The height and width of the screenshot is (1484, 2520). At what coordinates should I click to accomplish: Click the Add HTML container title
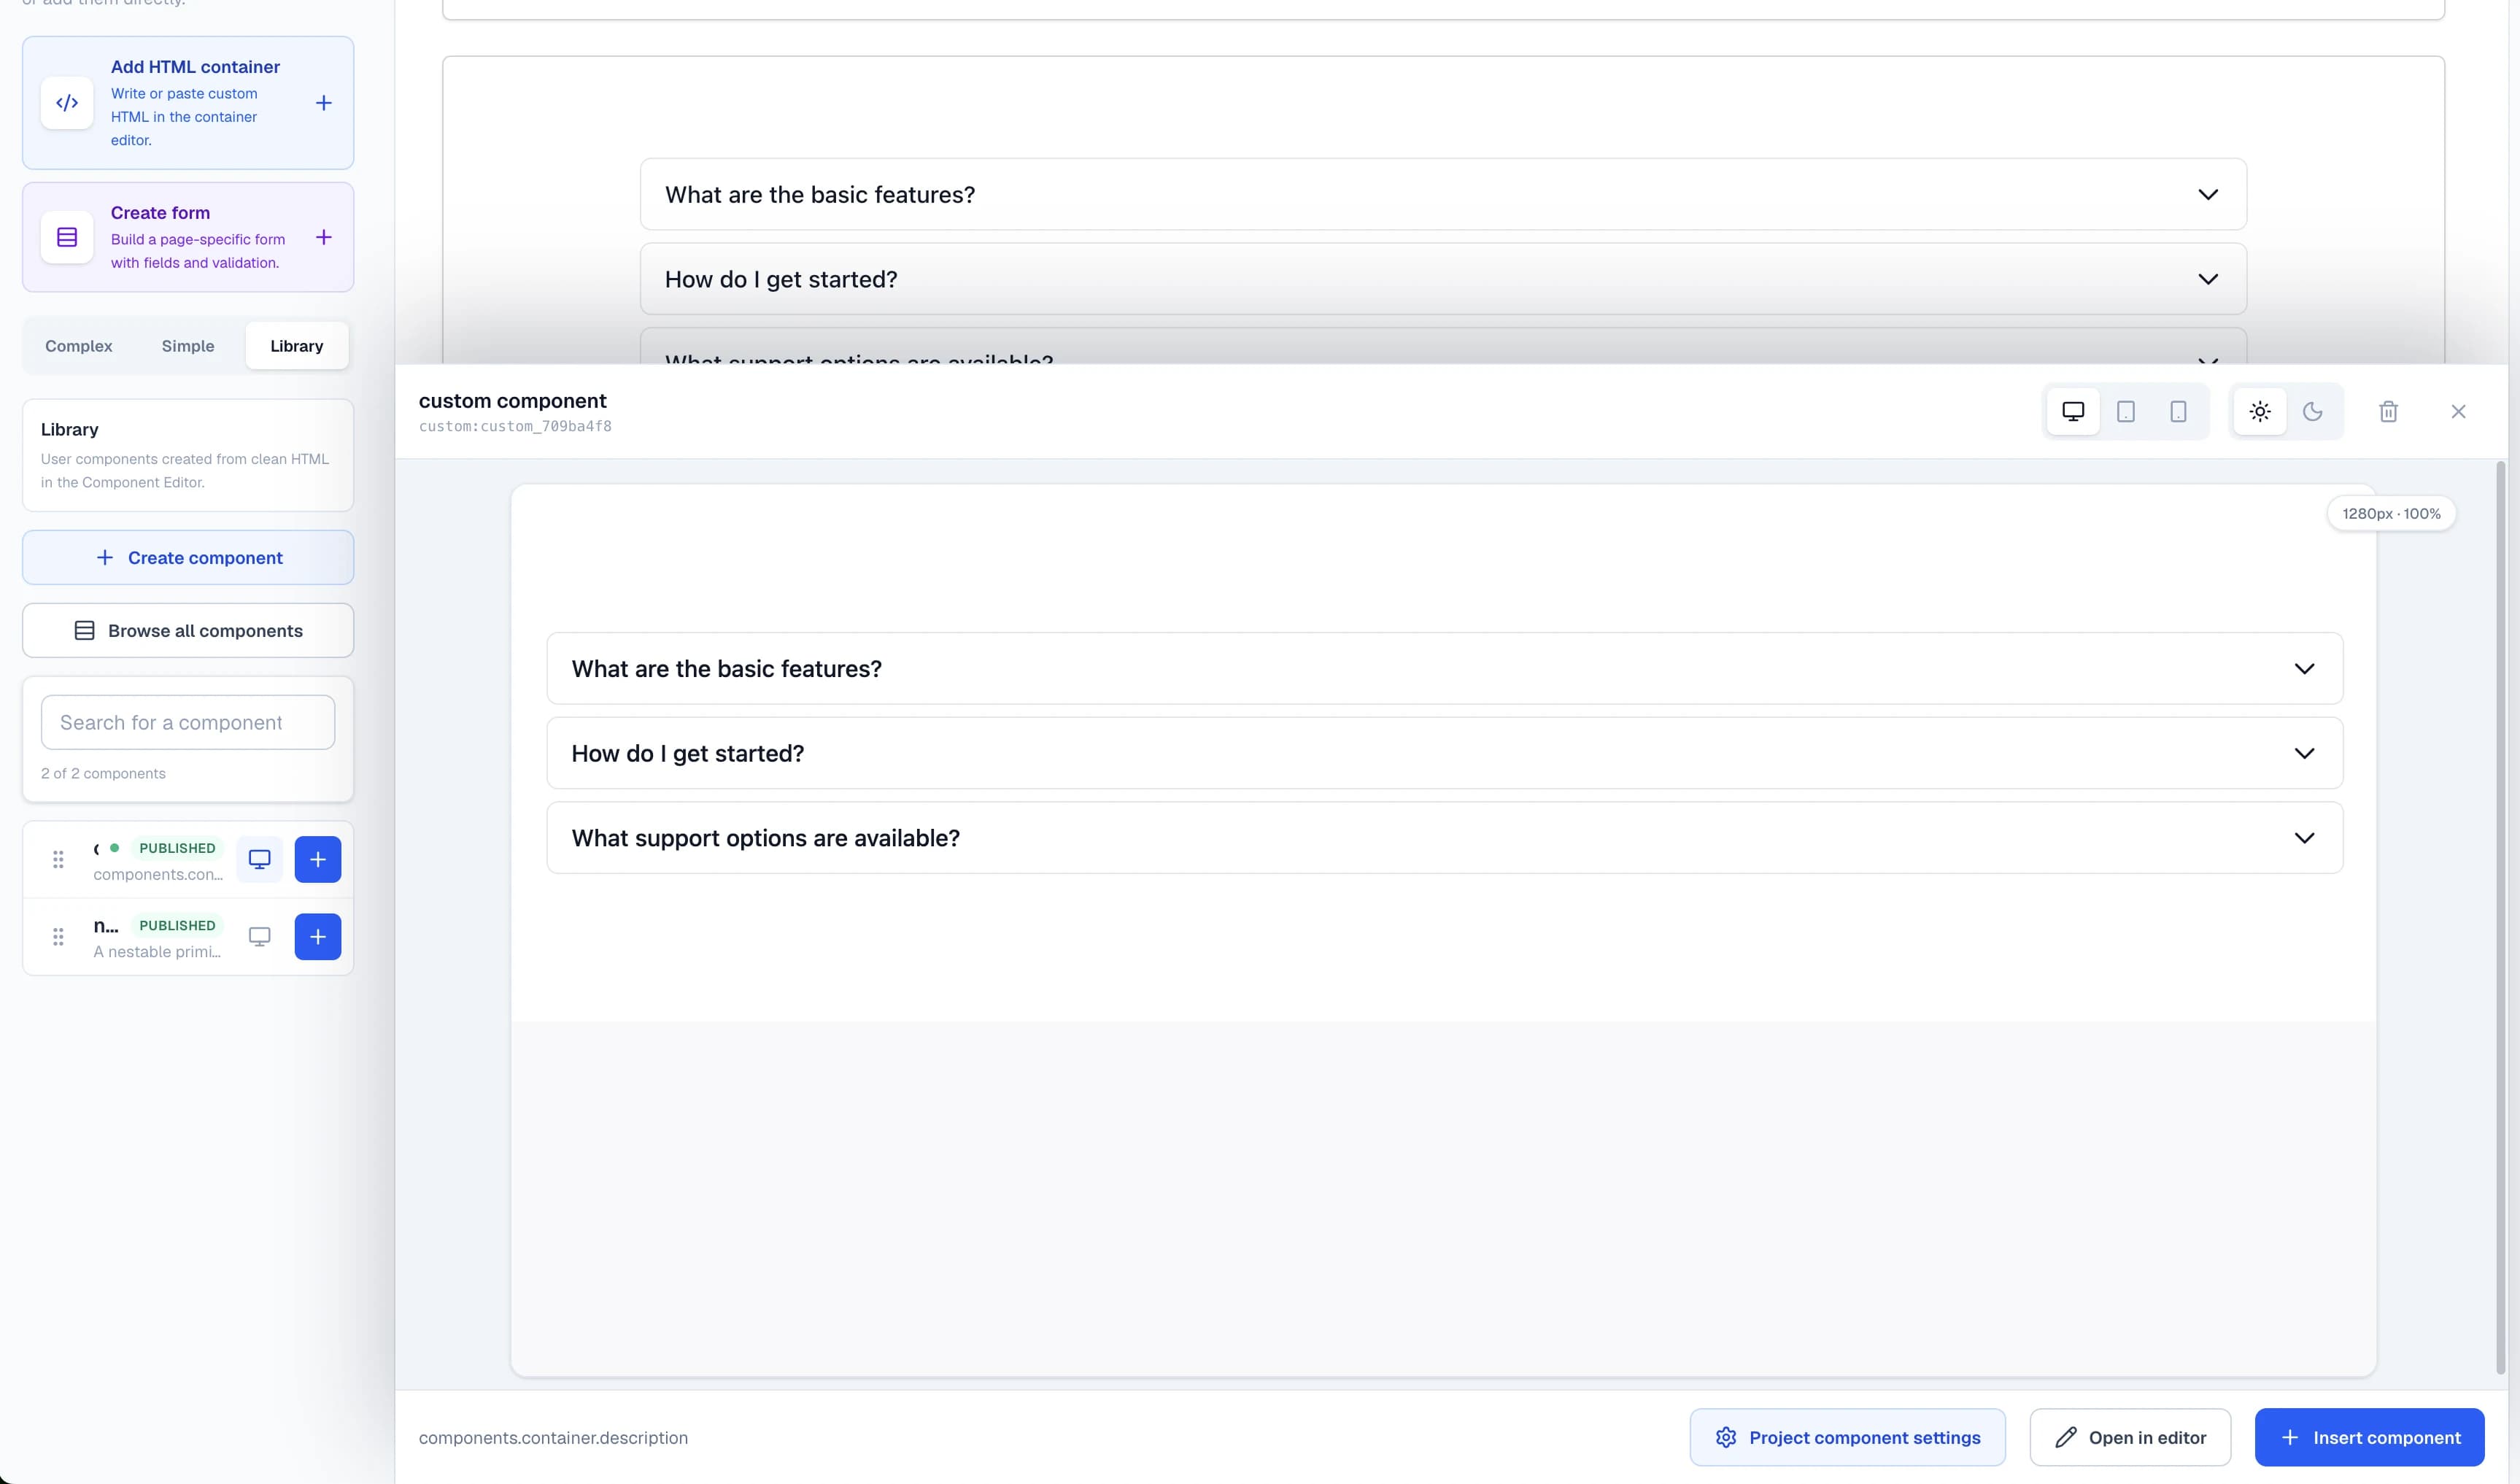click(x=195, y=67)
